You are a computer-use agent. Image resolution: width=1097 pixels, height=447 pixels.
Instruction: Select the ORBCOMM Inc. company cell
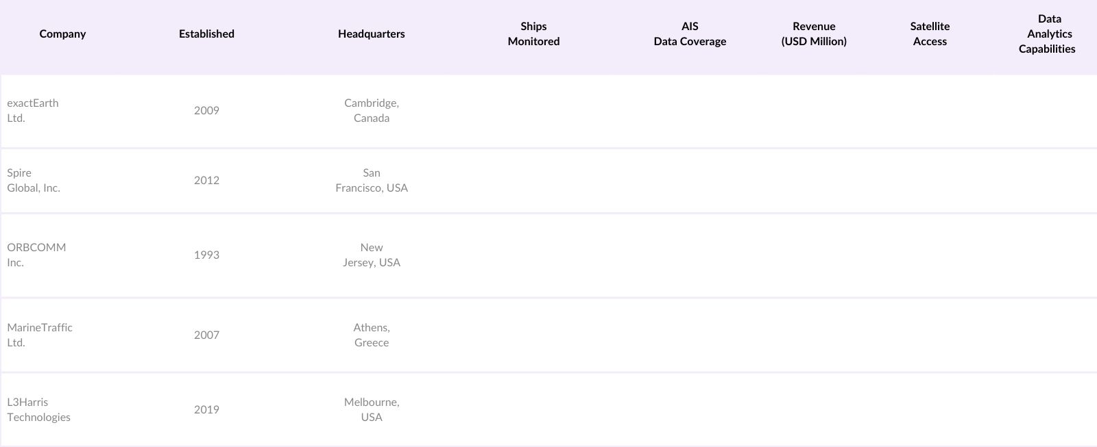(x=36, y=255)
